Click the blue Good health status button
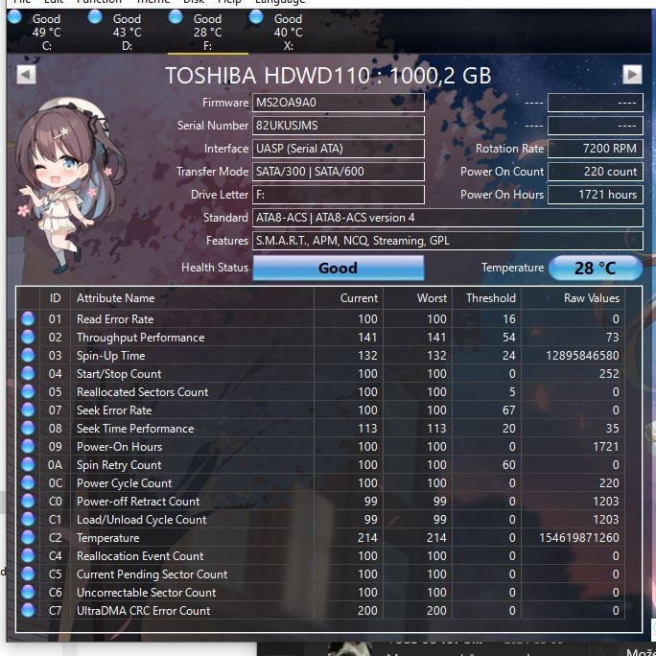Screen dimensions: 656x656 (x=338, y=268)
